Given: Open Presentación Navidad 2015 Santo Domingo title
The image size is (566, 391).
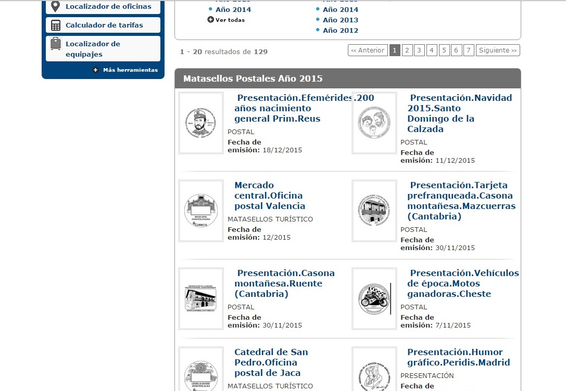Looking at the screenshot, I should pyautogui.click(x=459, y=113).
